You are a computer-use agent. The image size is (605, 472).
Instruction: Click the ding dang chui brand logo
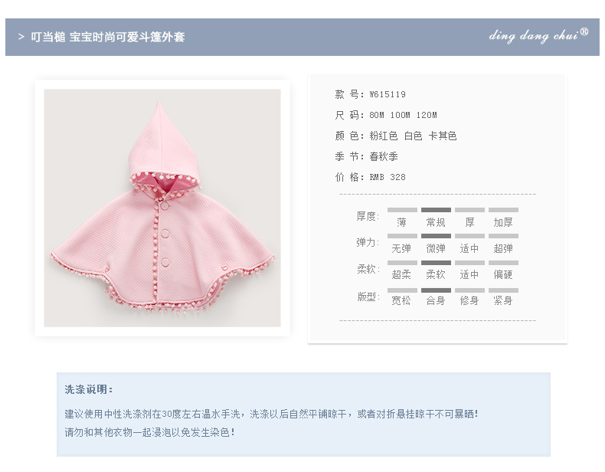click(x=538, y=35)
